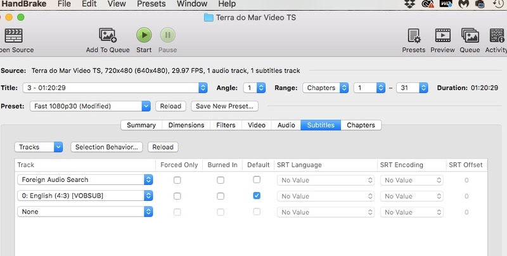The image size is (507, 256).
Task: Uncheck Default for English VOBSUB track
Action: coord(256,196)
